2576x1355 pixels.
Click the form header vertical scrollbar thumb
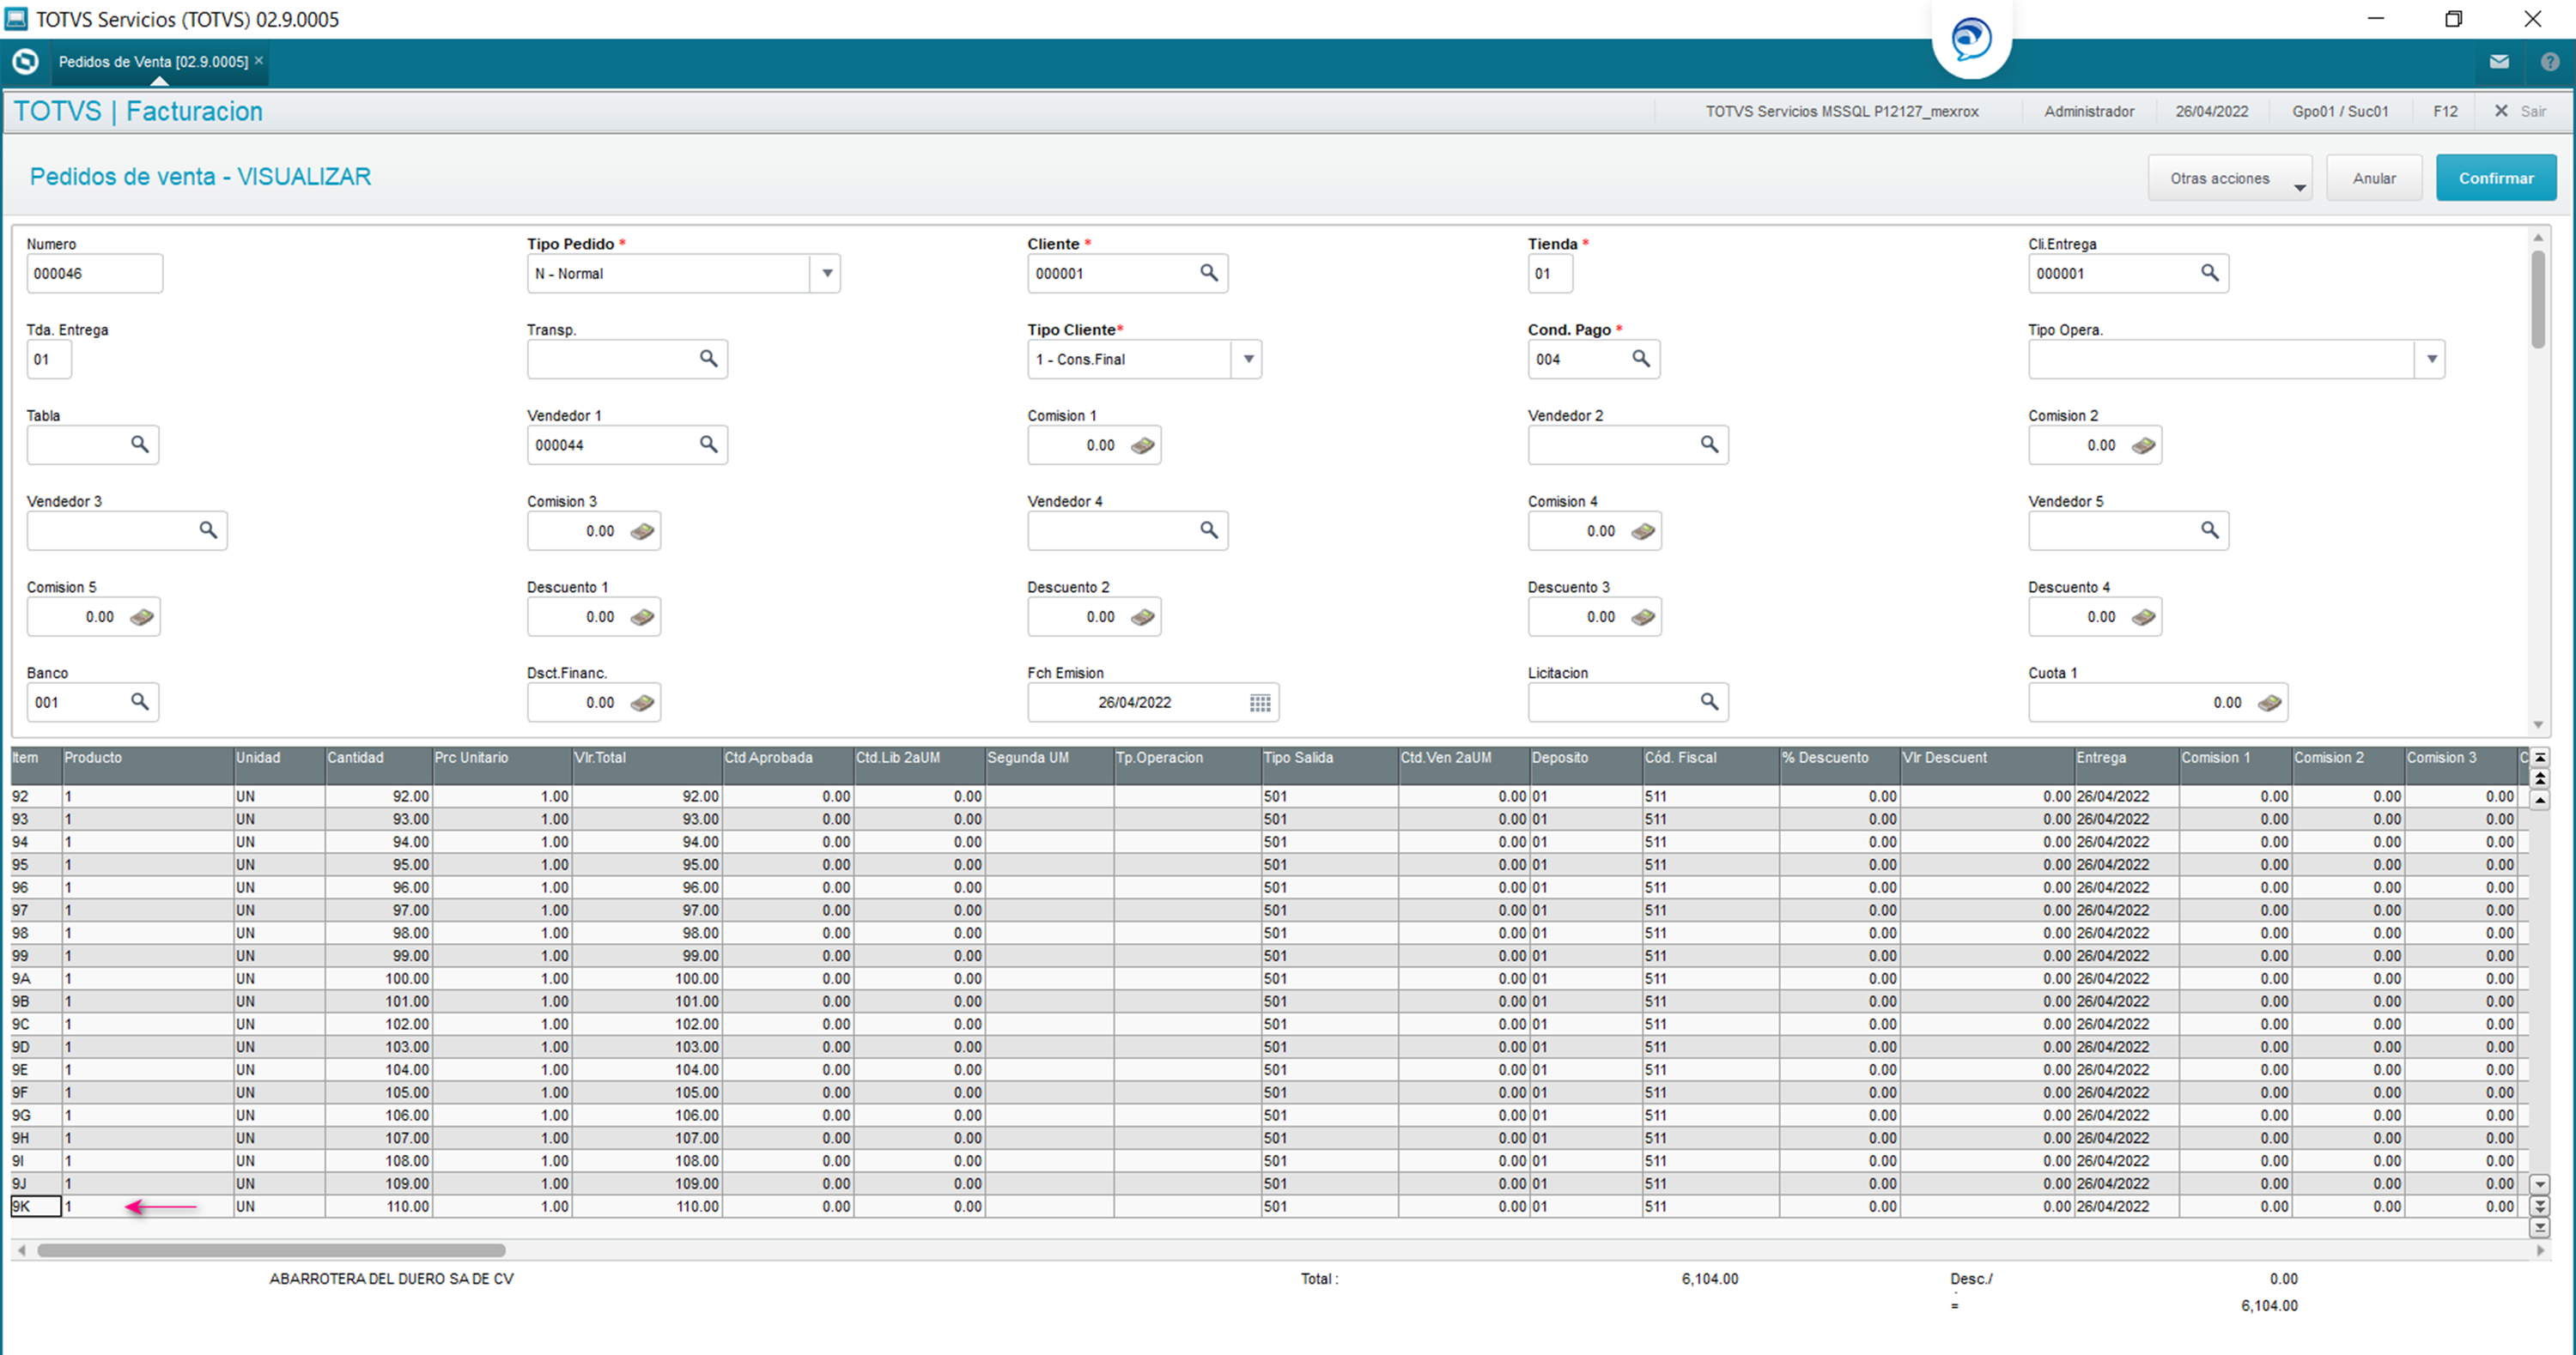pyautogui.click(x=2538, y=299)
